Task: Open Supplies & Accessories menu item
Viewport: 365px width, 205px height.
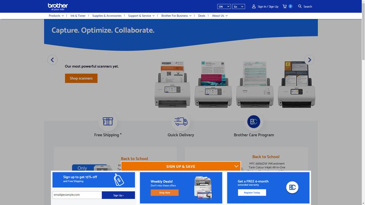Action: pos(106,16)
